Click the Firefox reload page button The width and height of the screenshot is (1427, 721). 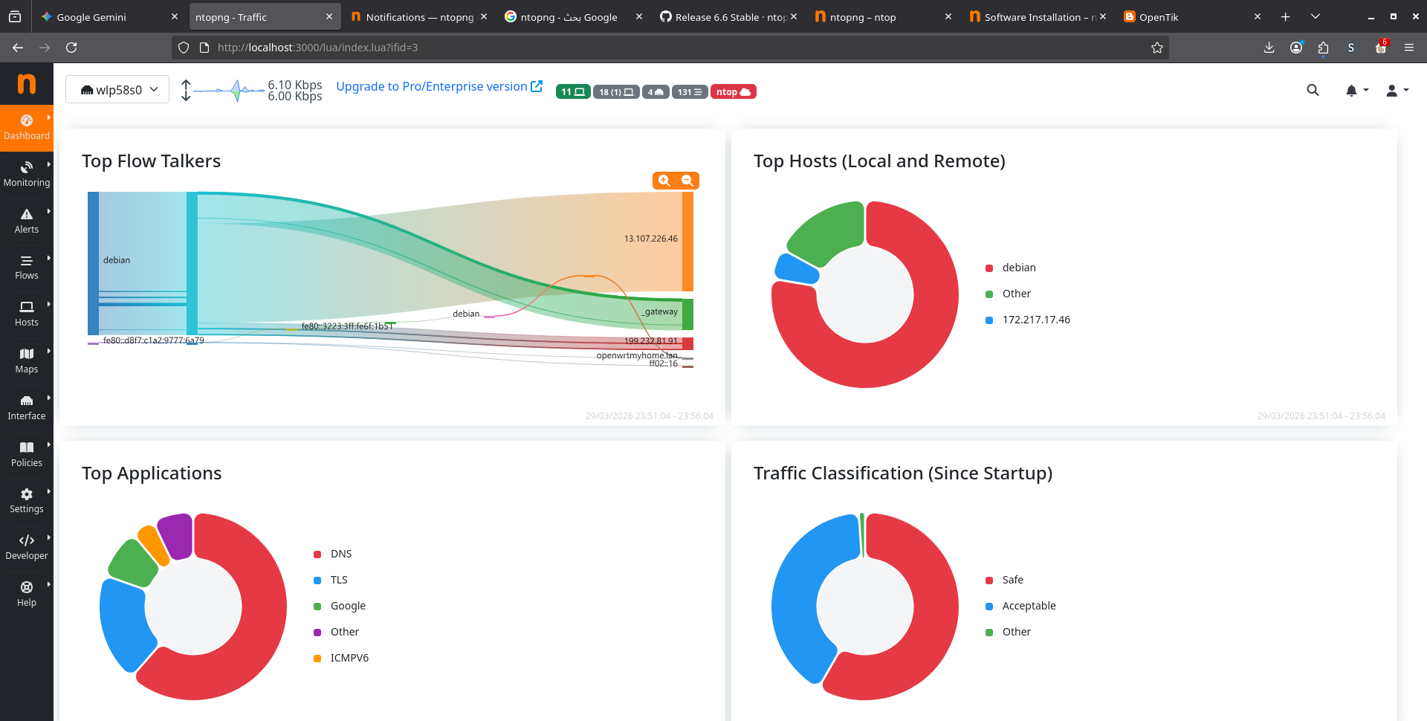71,48
